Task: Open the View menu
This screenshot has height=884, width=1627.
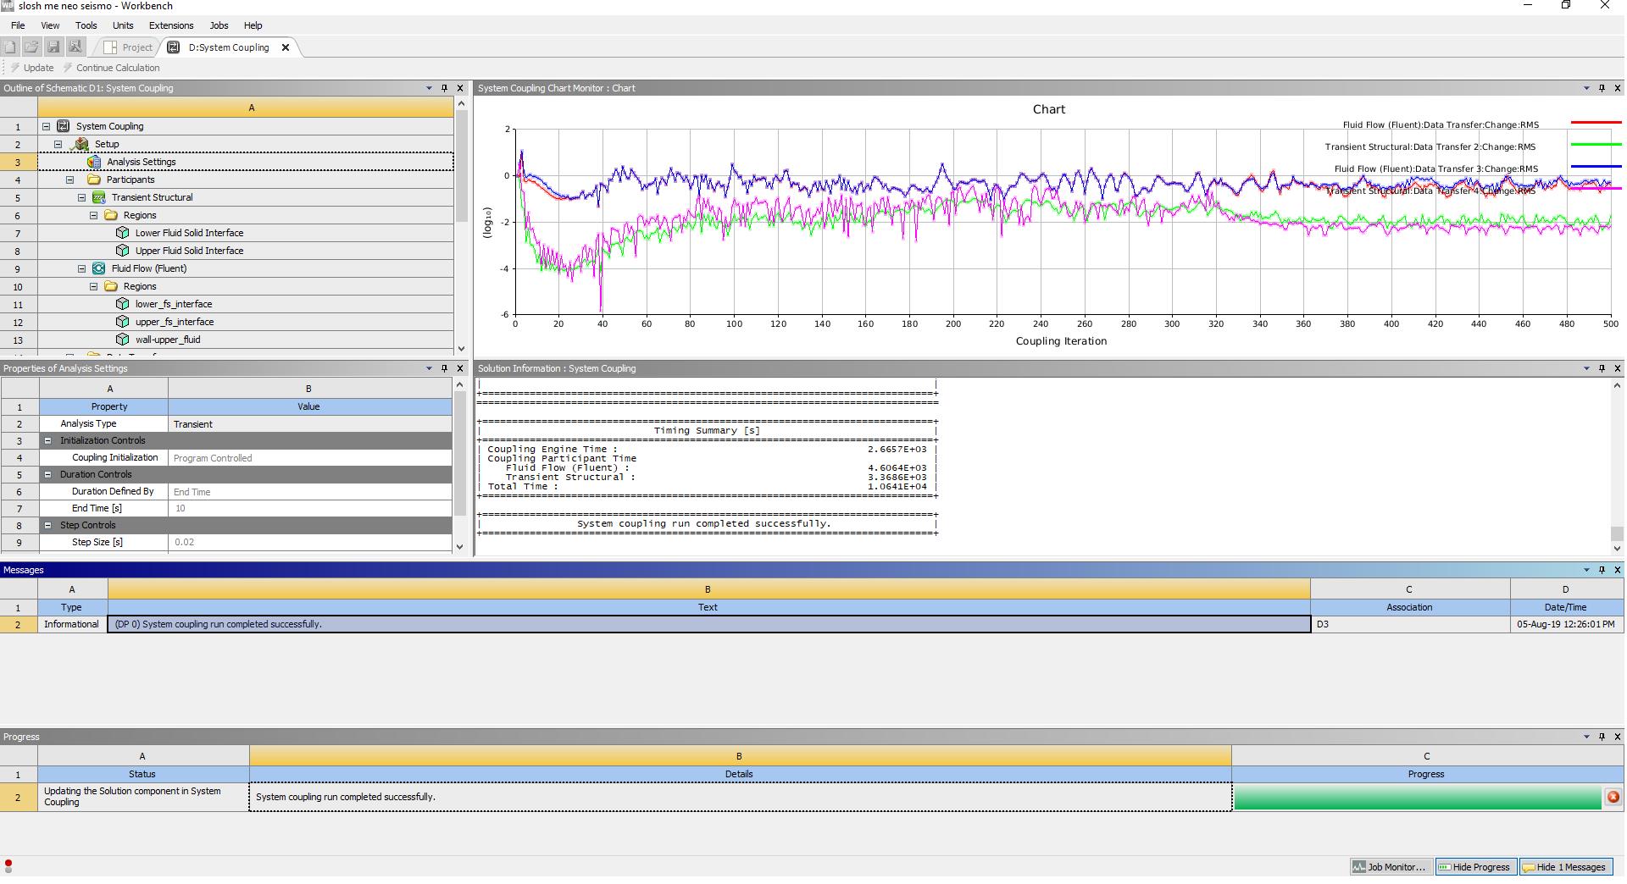Action: 50,25
